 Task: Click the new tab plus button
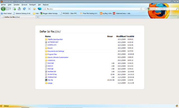tap(38, 17)
